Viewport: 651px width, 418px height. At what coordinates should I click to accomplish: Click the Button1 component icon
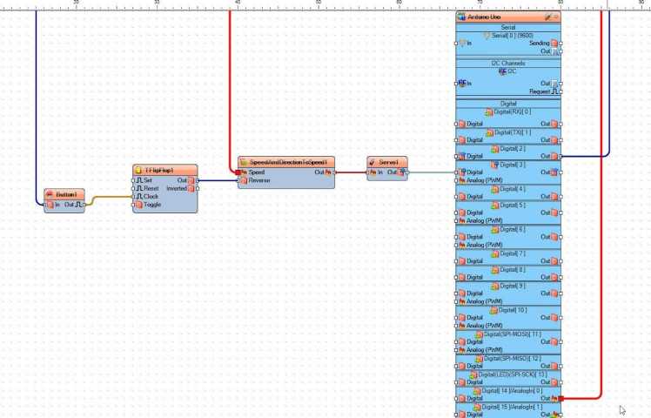[x=50, y=194]
